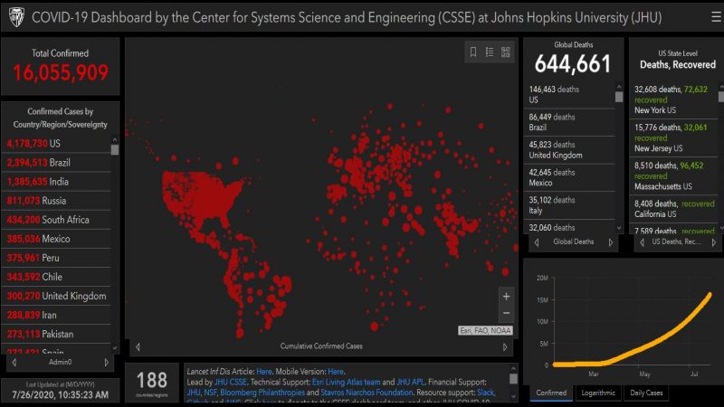Open Stavros Niarchos Foundation link
The image size is (724, 407).
(x=367, y=393)
